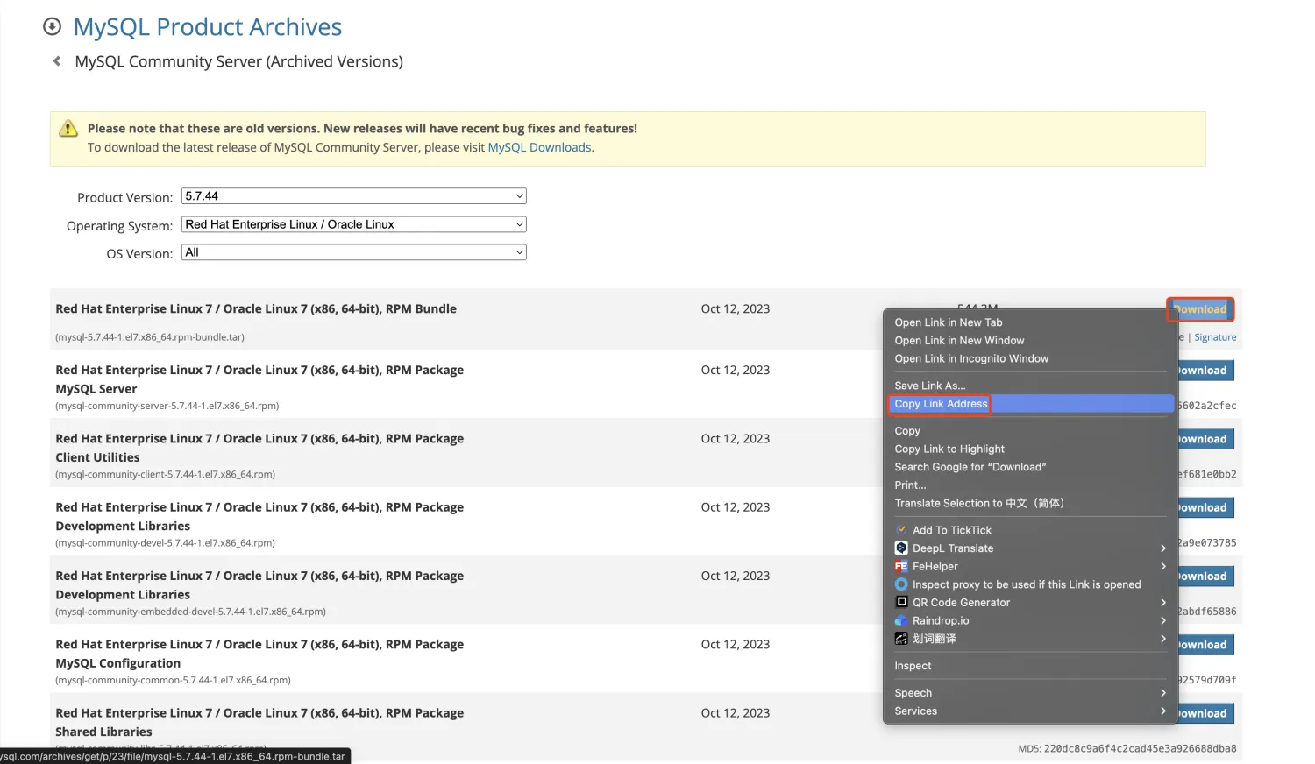Click the Inspect proxy extension icon
The width and height of the screenshot is (1315, 764).
901,584
